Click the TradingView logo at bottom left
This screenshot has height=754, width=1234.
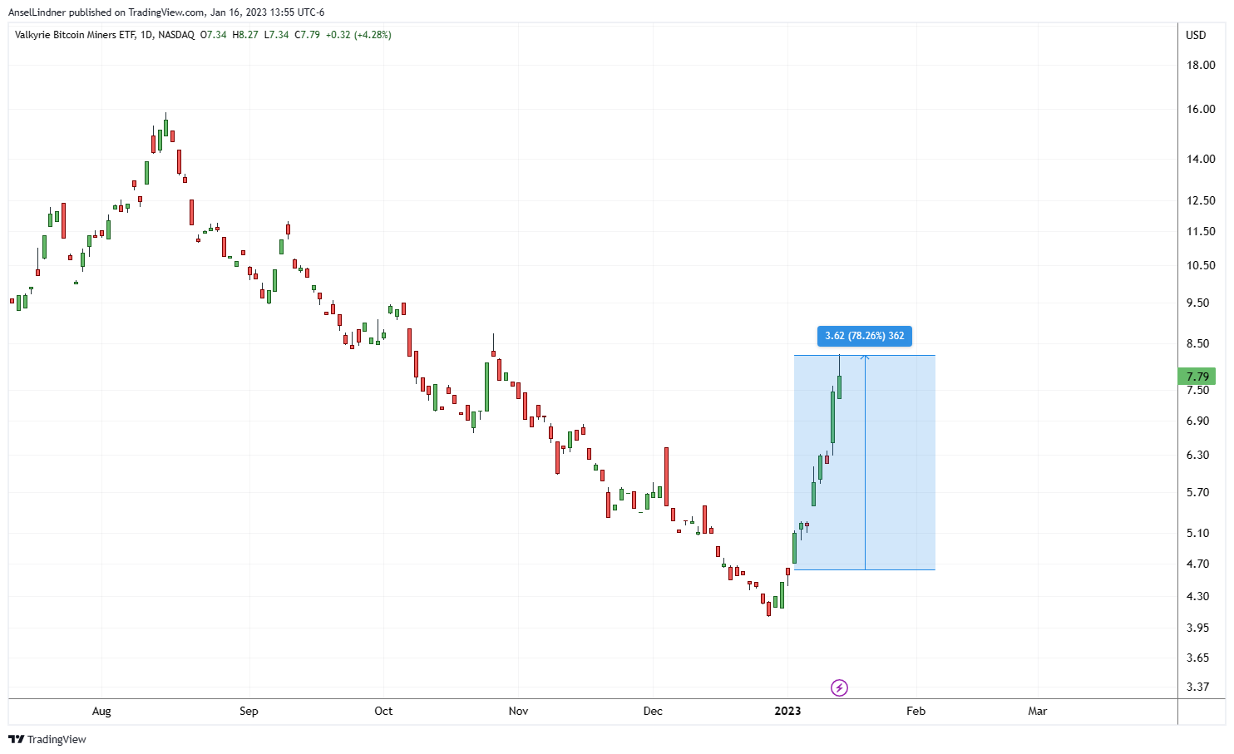tap(47, 739)
